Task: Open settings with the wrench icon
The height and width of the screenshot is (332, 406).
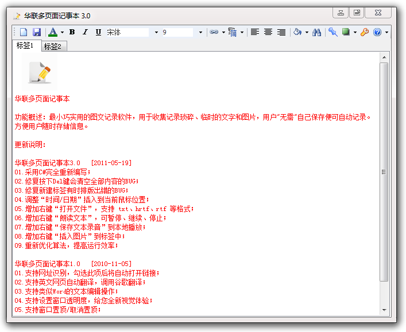Action: (x=365, y=32)
